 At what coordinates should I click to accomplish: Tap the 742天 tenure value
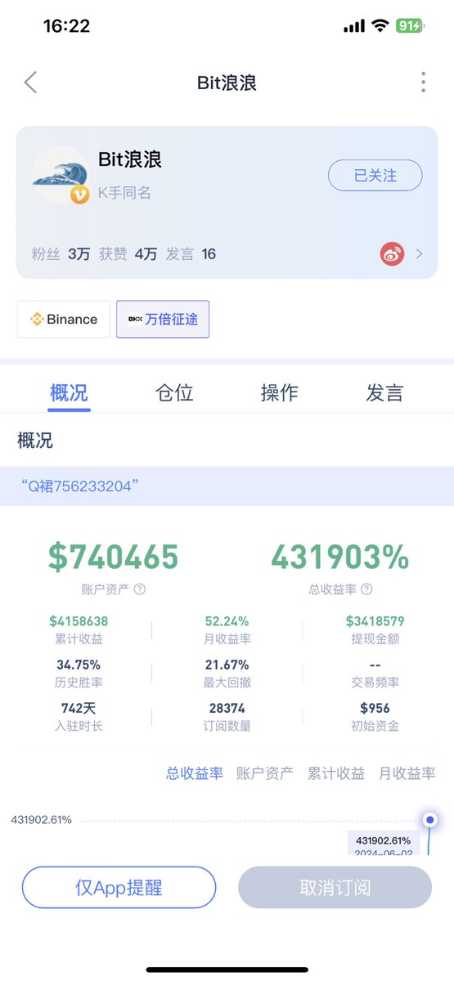pos(79,708)
